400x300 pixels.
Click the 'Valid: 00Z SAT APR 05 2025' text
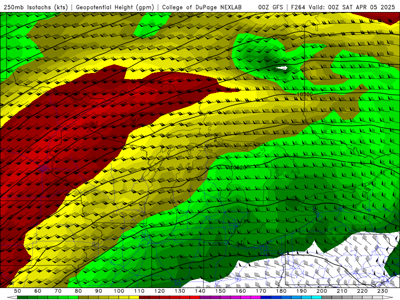(352, 7)
